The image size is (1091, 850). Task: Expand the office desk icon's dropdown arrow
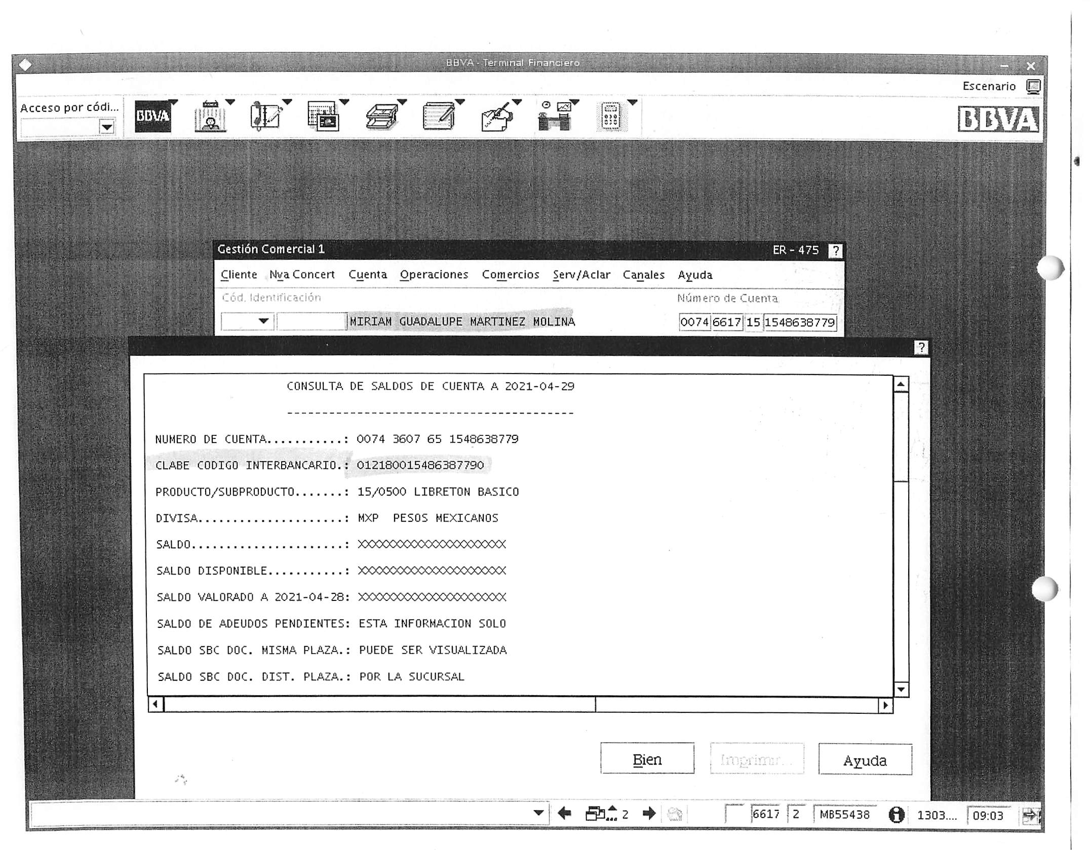point(575,102)
